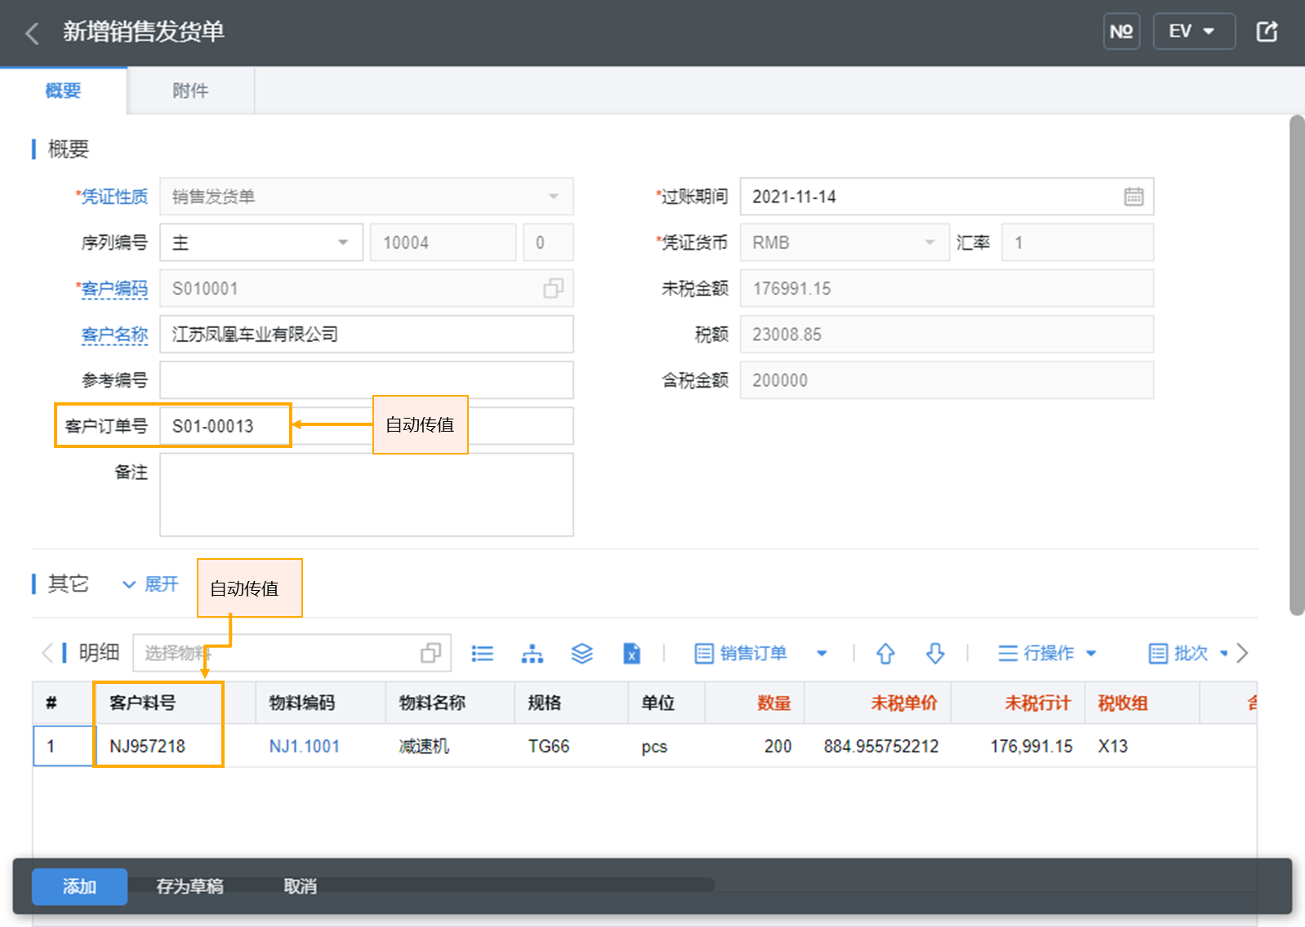
Task: Click the 备注 text area
Action: (367, 495)
